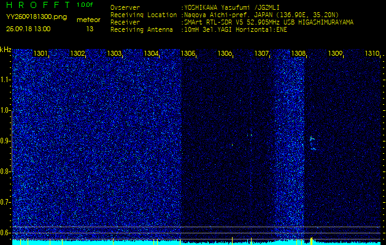Click the 1.1 kHz frequency label
386x245 pixels.
pyautogui.click(x=5, y=80)
